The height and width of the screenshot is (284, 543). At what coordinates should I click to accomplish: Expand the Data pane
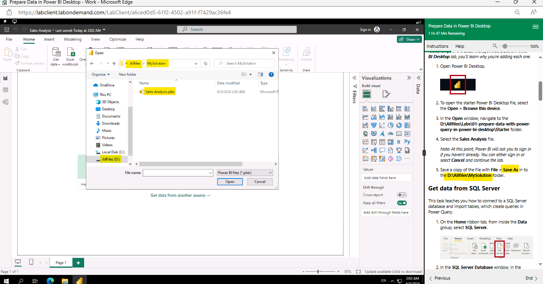tap(419, 78)
